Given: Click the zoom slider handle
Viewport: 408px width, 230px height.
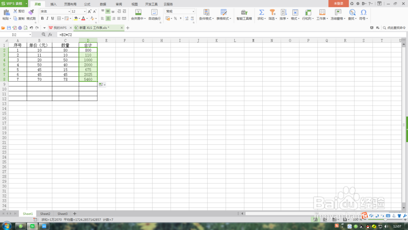Looking at the screenshot, I should [385, 219].
